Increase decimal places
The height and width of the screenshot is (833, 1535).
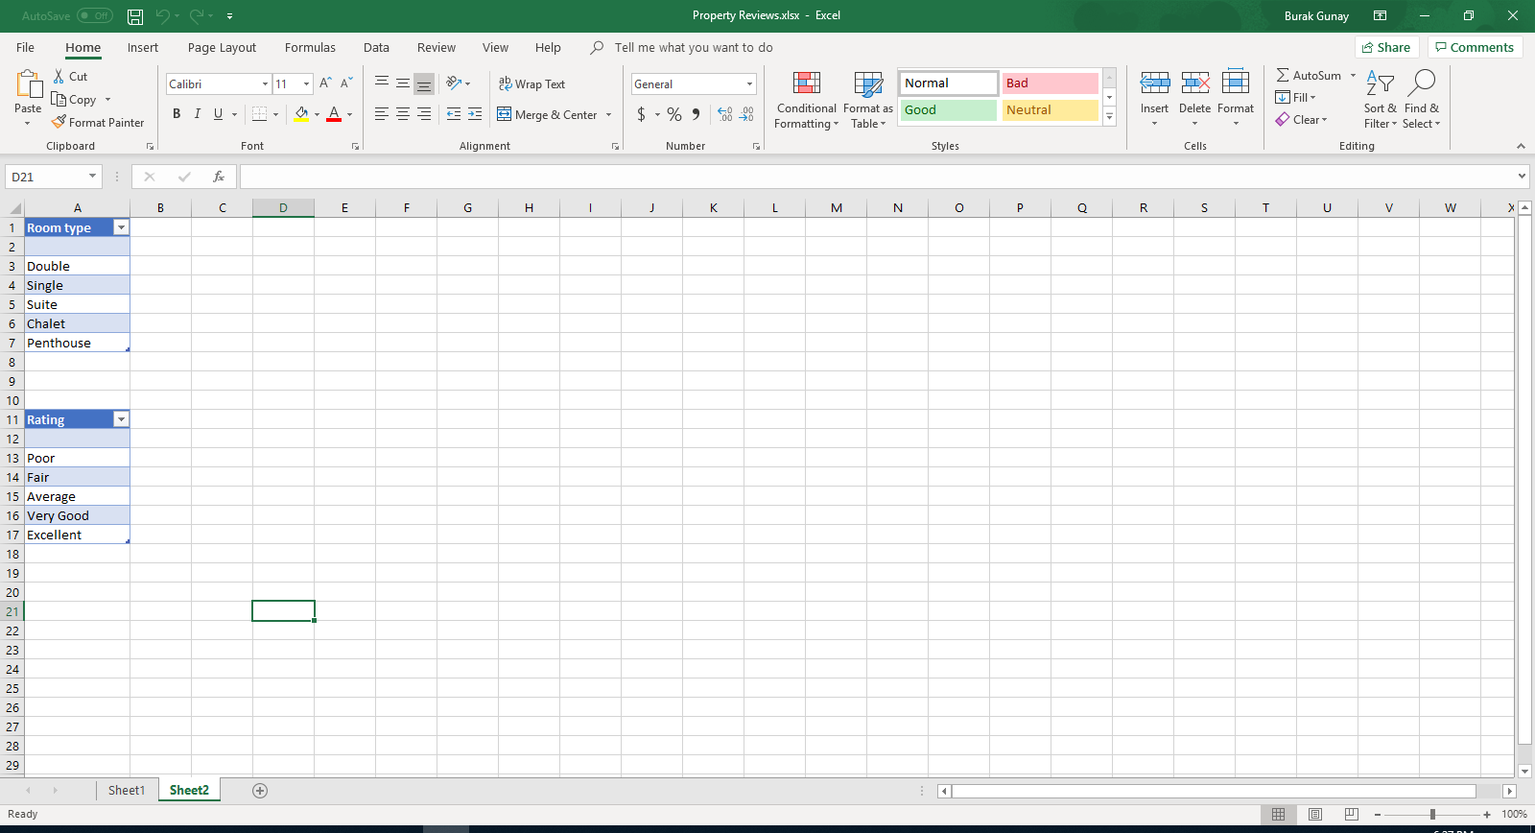click(725, 114)
